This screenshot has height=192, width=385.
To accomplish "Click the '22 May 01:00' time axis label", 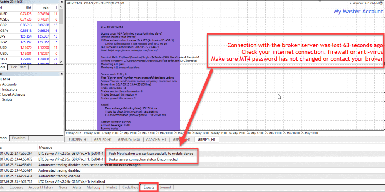I will coord(109,134).
